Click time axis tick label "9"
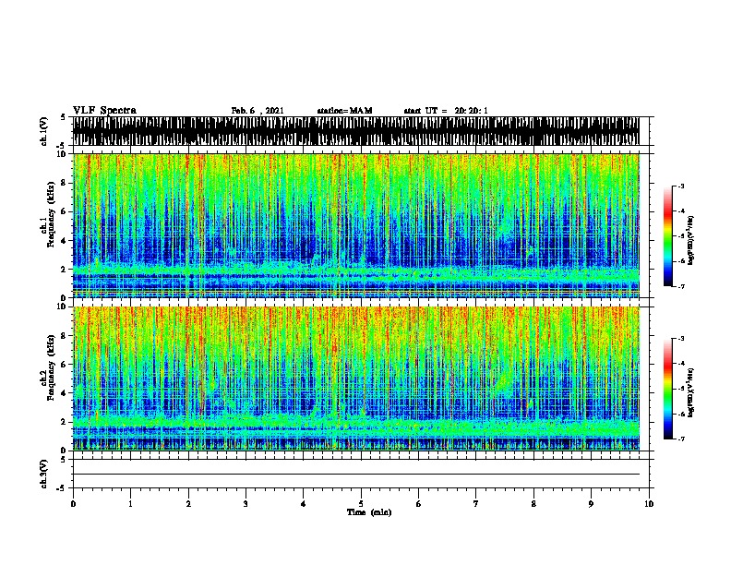Viewport: 731px width, 565px height. coord(591,504)
